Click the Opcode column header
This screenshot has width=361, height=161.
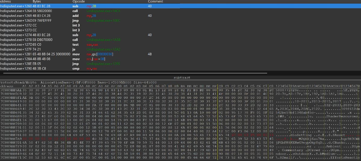pos(78,2)
